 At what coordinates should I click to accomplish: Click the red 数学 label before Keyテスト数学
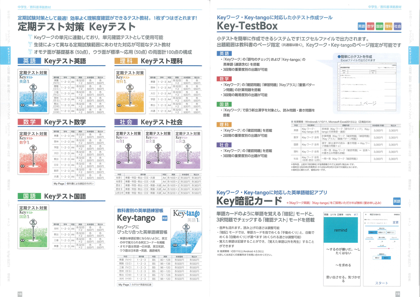[29, 122]
